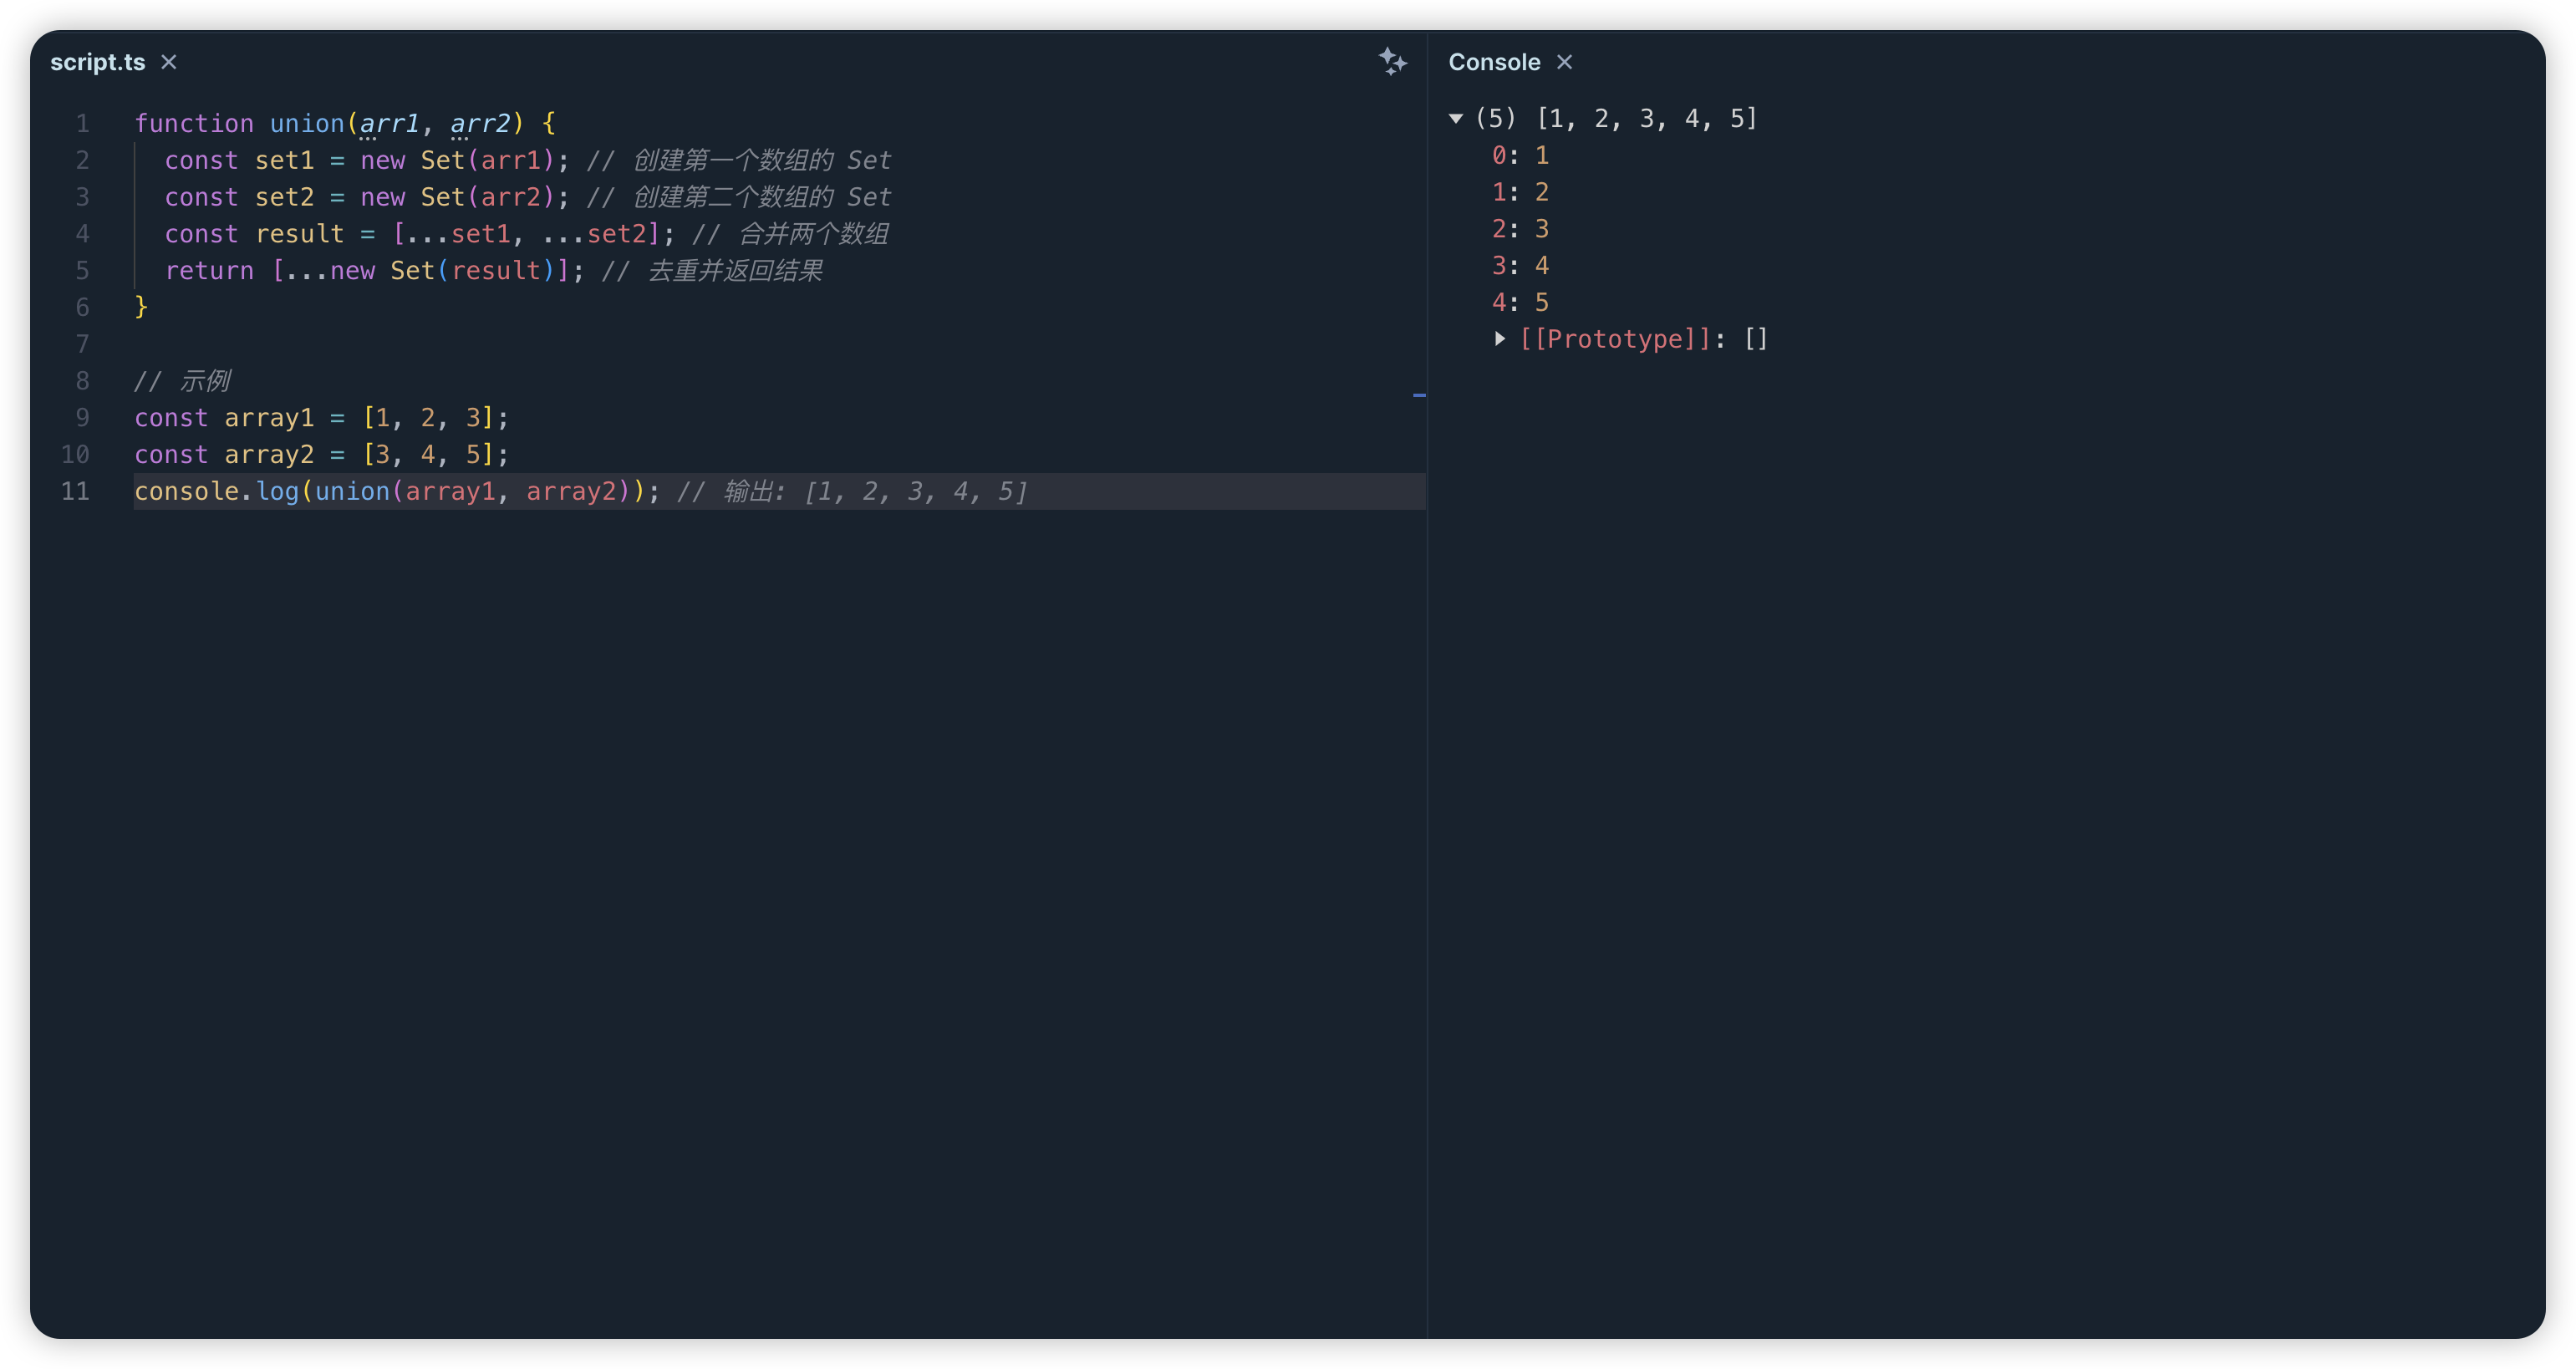Select the script.ts tab
Screen dimensions: 2576x1369
point(98,62)
